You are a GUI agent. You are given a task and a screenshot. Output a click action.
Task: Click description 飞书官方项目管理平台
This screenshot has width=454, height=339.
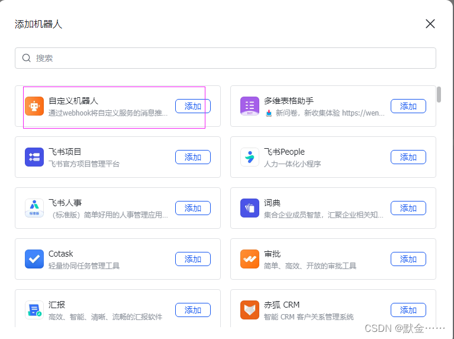pos(84,164)
